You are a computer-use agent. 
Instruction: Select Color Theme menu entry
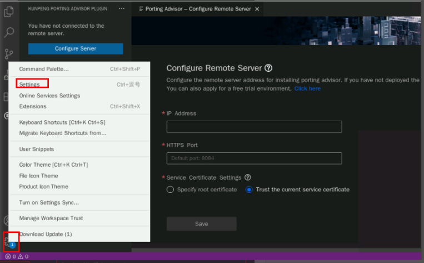click(53, 165)
